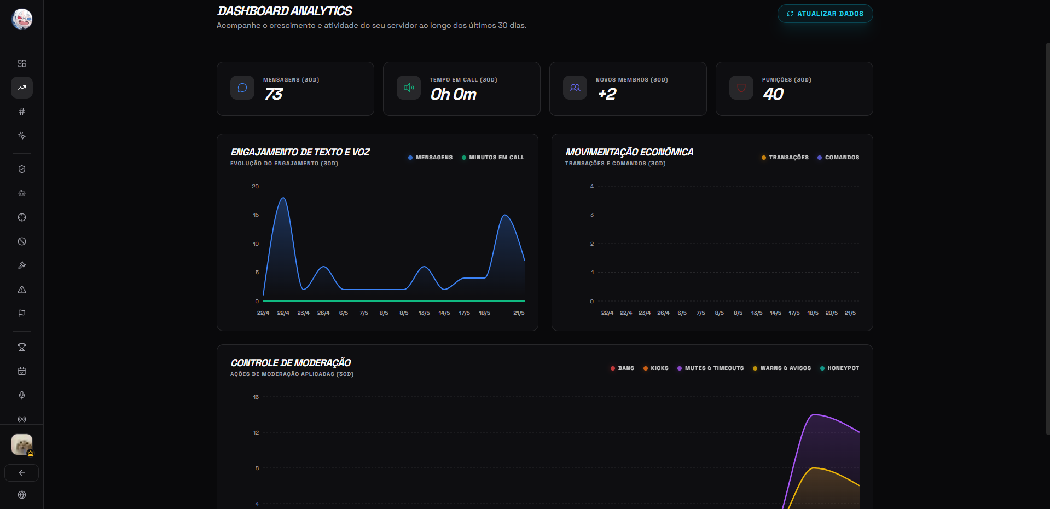Click the Dashboard Analytics heading
The width and height of the screenshot is (1050, 509).
285,11
